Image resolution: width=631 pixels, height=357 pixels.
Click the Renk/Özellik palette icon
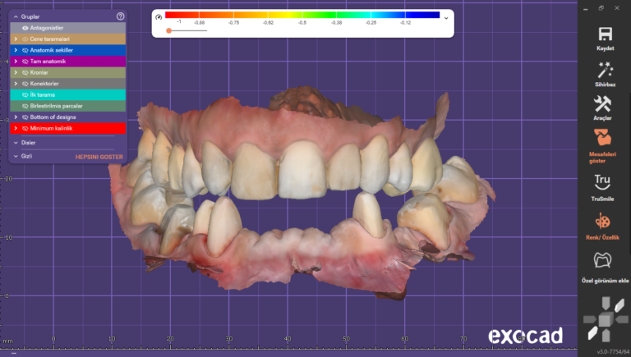[605, 222]
